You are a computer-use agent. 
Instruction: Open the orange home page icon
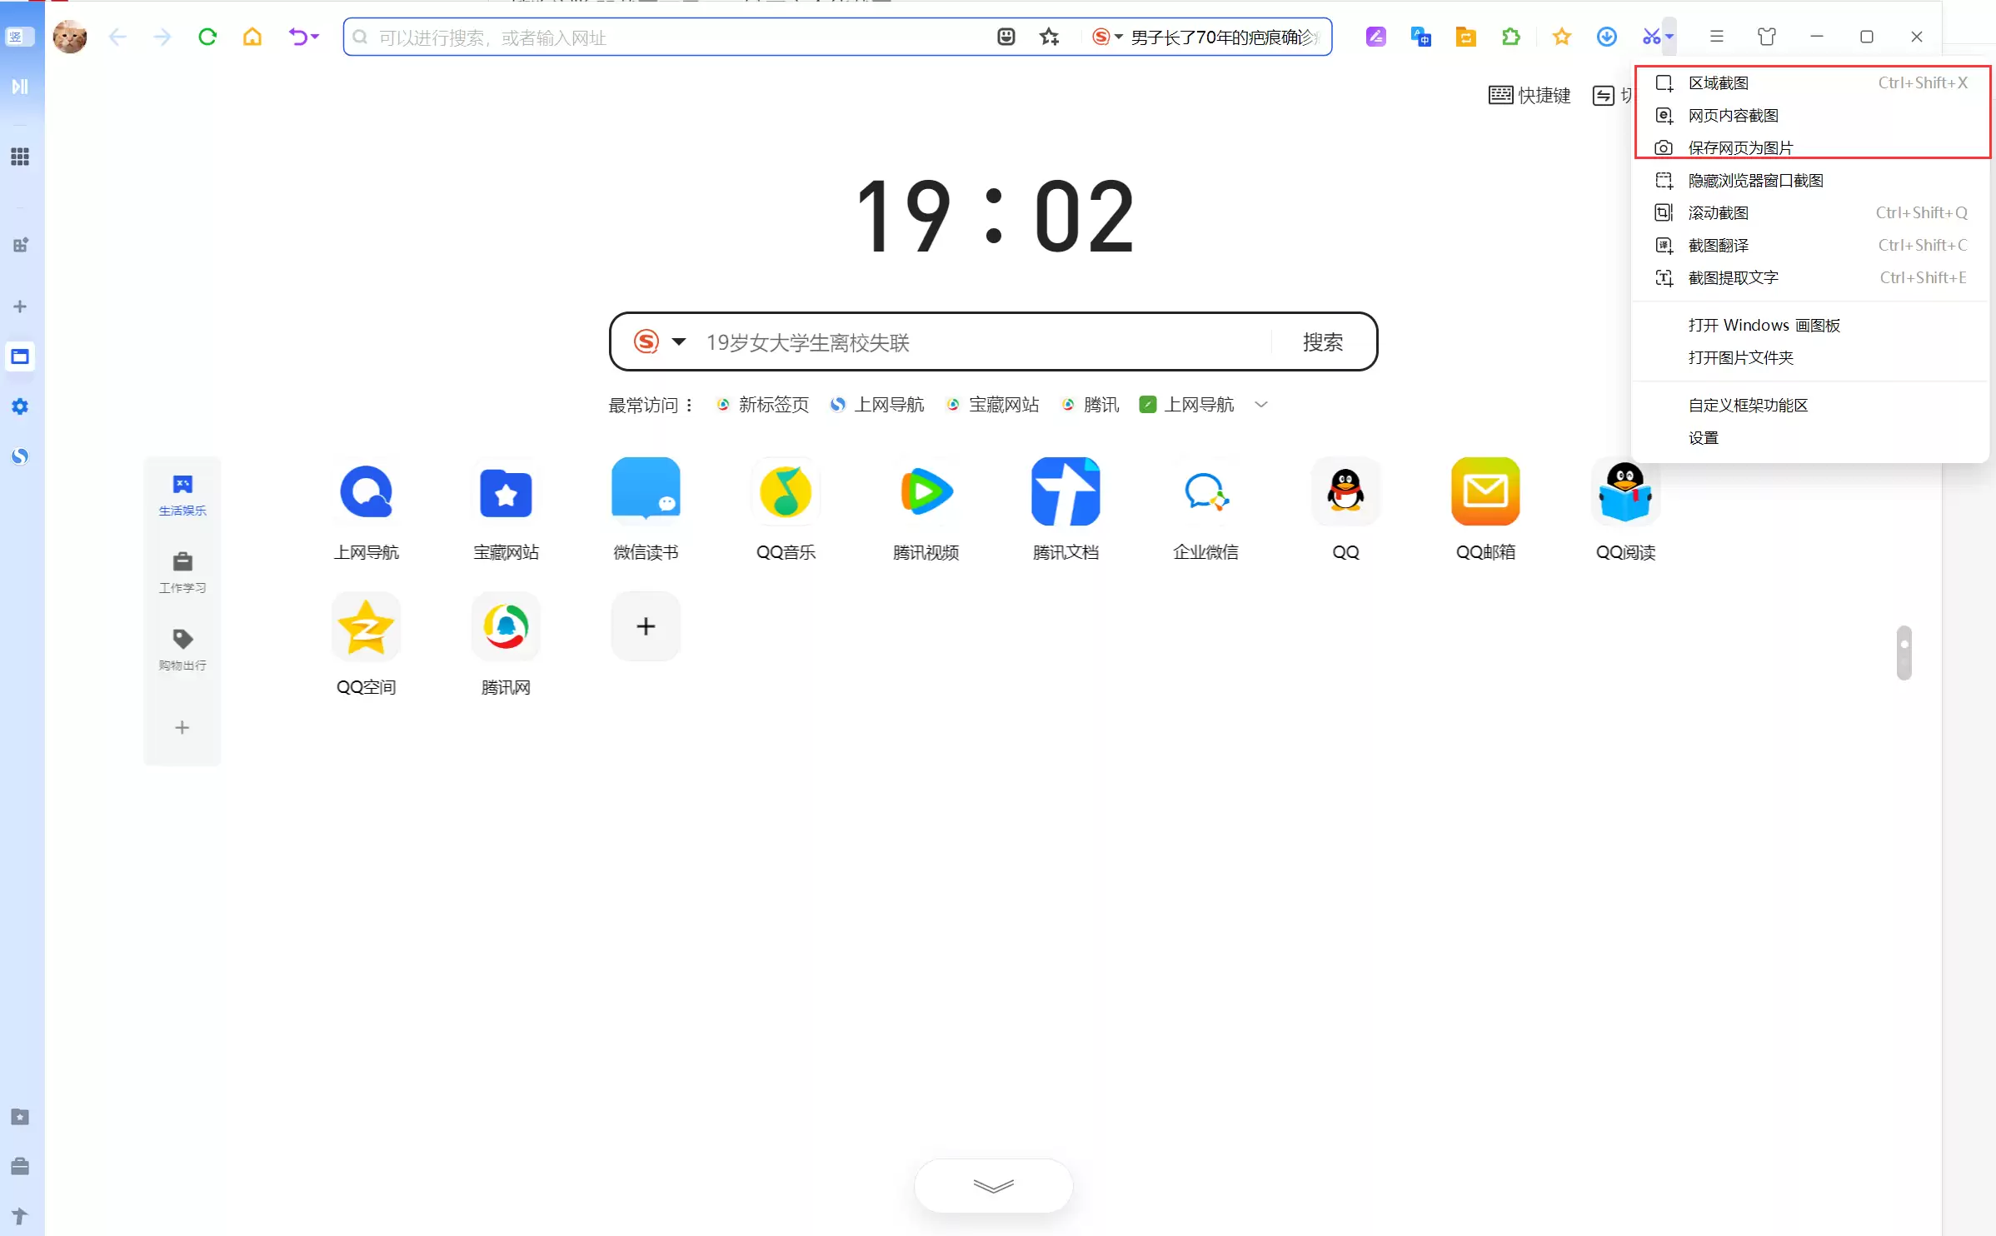pyautogui.click(x=252, y=37)
